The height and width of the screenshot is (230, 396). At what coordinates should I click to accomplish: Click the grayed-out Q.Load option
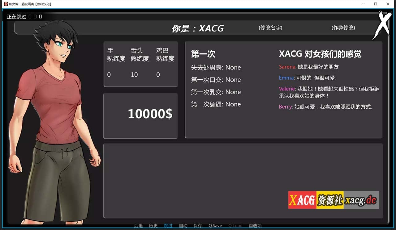click(x=235, y=226)
